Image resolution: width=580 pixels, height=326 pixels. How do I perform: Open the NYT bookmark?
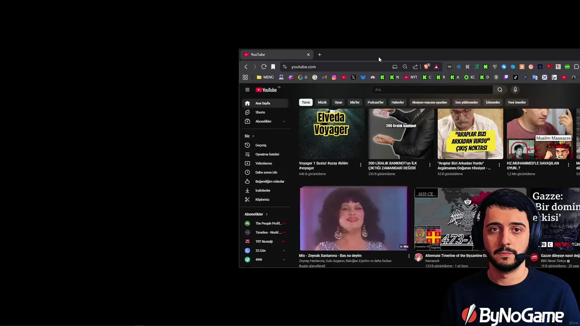click(x=411, y=77)
